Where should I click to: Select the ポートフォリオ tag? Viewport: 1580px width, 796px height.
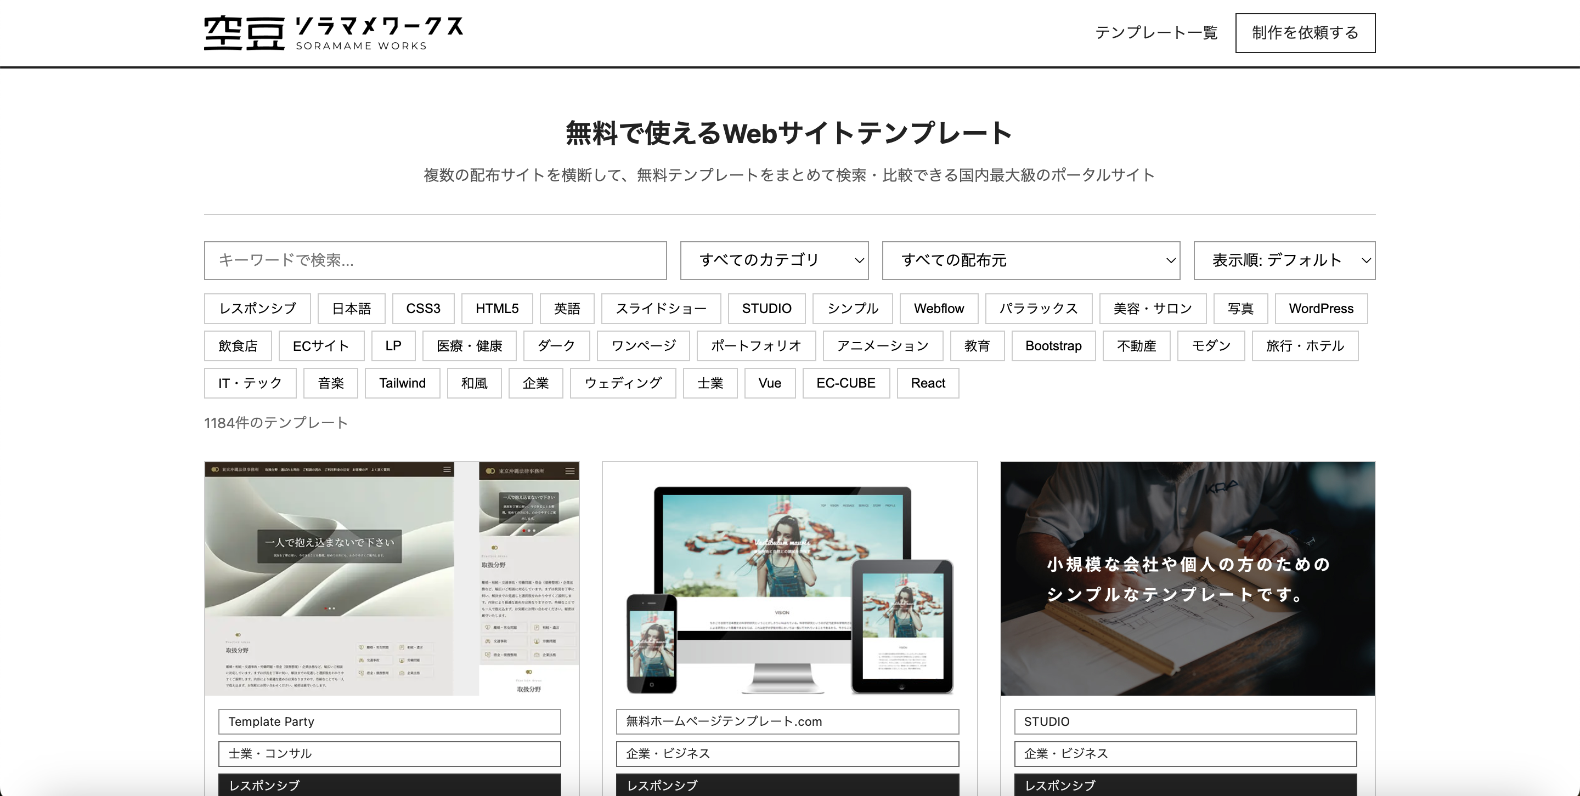(x=755, y=345)
